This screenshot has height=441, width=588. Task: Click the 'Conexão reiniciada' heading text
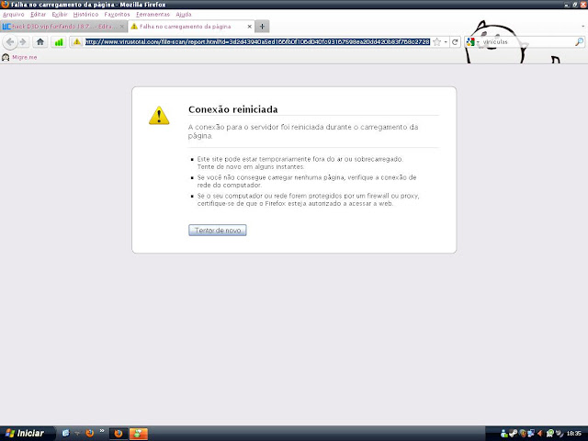[232, 109]
